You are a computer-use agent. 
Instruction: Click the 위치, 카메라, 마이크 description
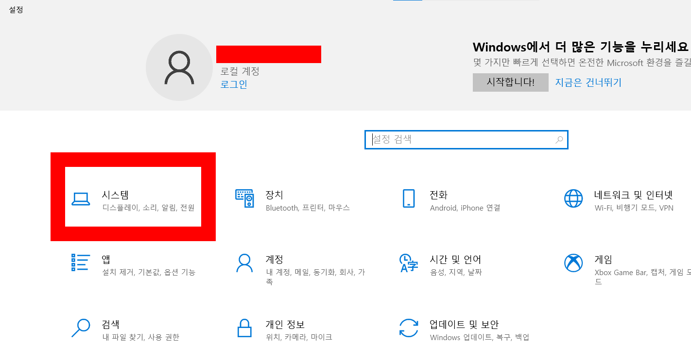coord(299,337)
